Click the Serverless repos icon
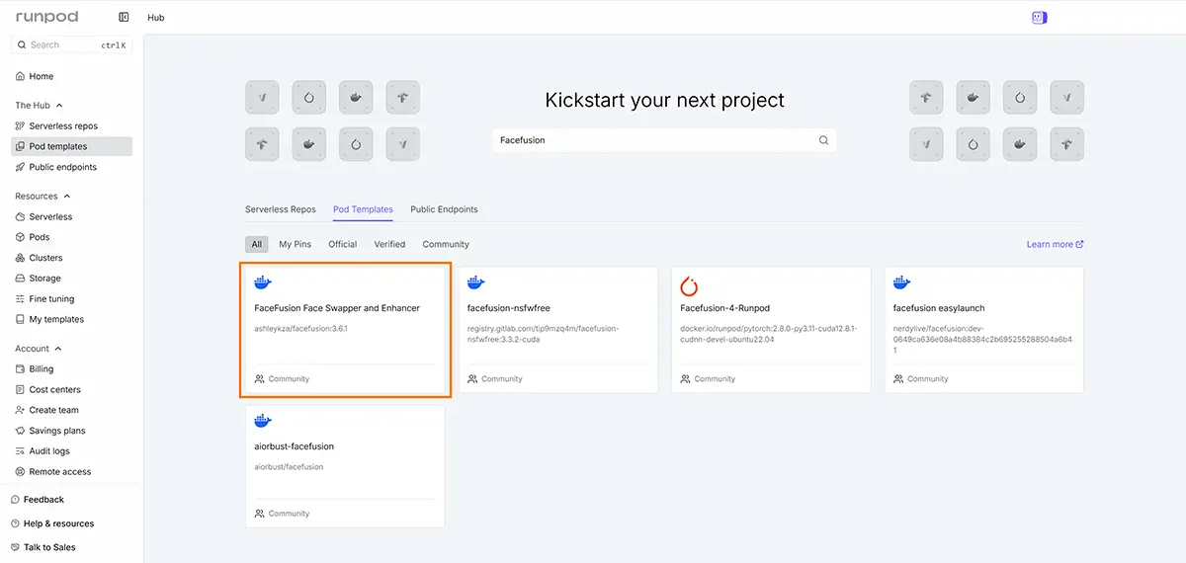1186x563 pixels. (20, 126)
